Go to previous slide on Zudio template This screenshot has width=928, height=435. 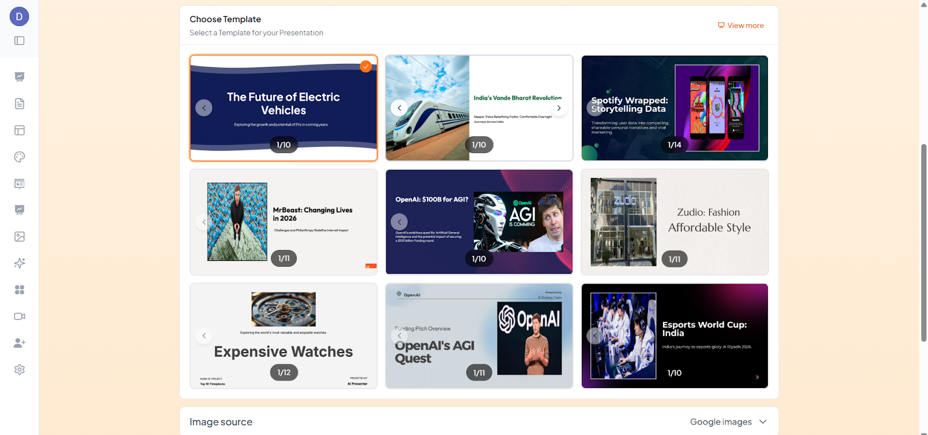click(594, 222)
